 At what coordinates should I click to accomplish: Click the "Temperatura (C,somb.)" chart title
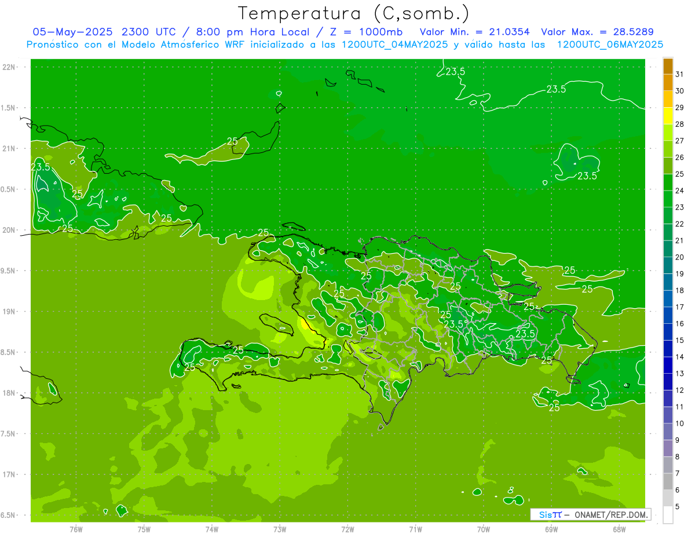pyautogui.click(x=353, y=13)
